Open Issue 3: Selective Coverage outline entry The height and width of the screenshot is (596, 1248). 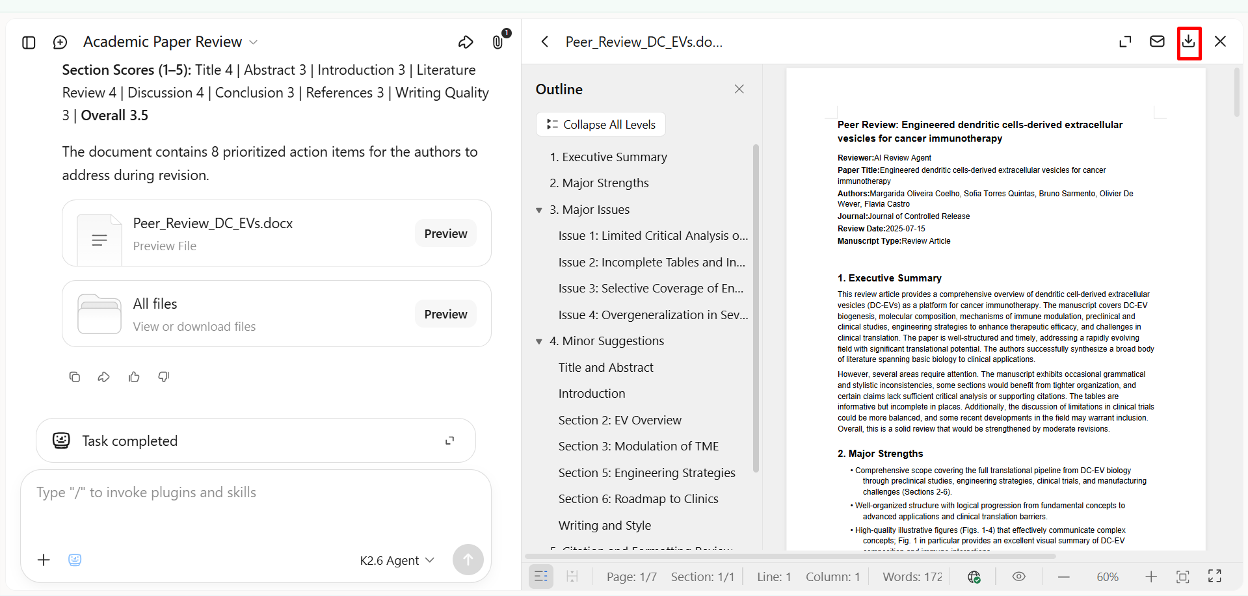pyautogui.click(x=650, y=288)
